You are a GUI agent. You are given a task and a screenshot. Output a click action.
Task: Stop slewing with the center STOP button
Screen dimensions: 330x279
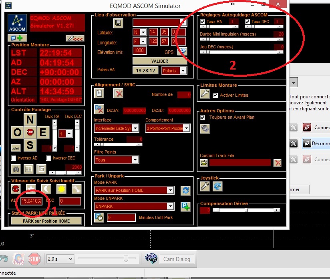pyautogui.click(x=30, y=132)
